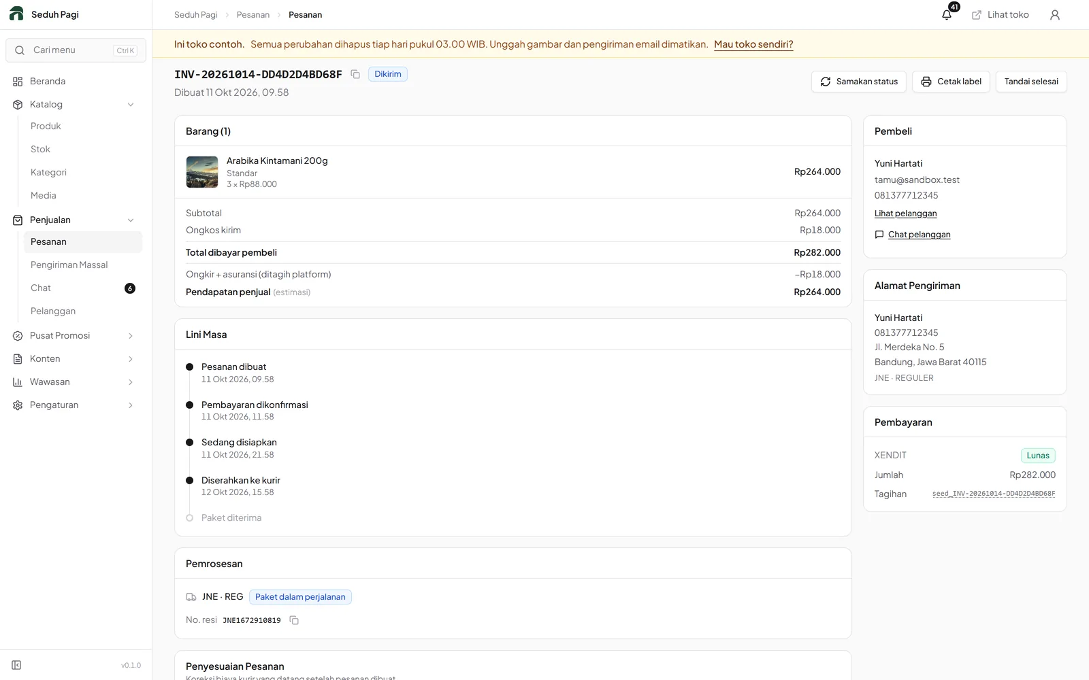Open the Produk menu item

point(83,126)
